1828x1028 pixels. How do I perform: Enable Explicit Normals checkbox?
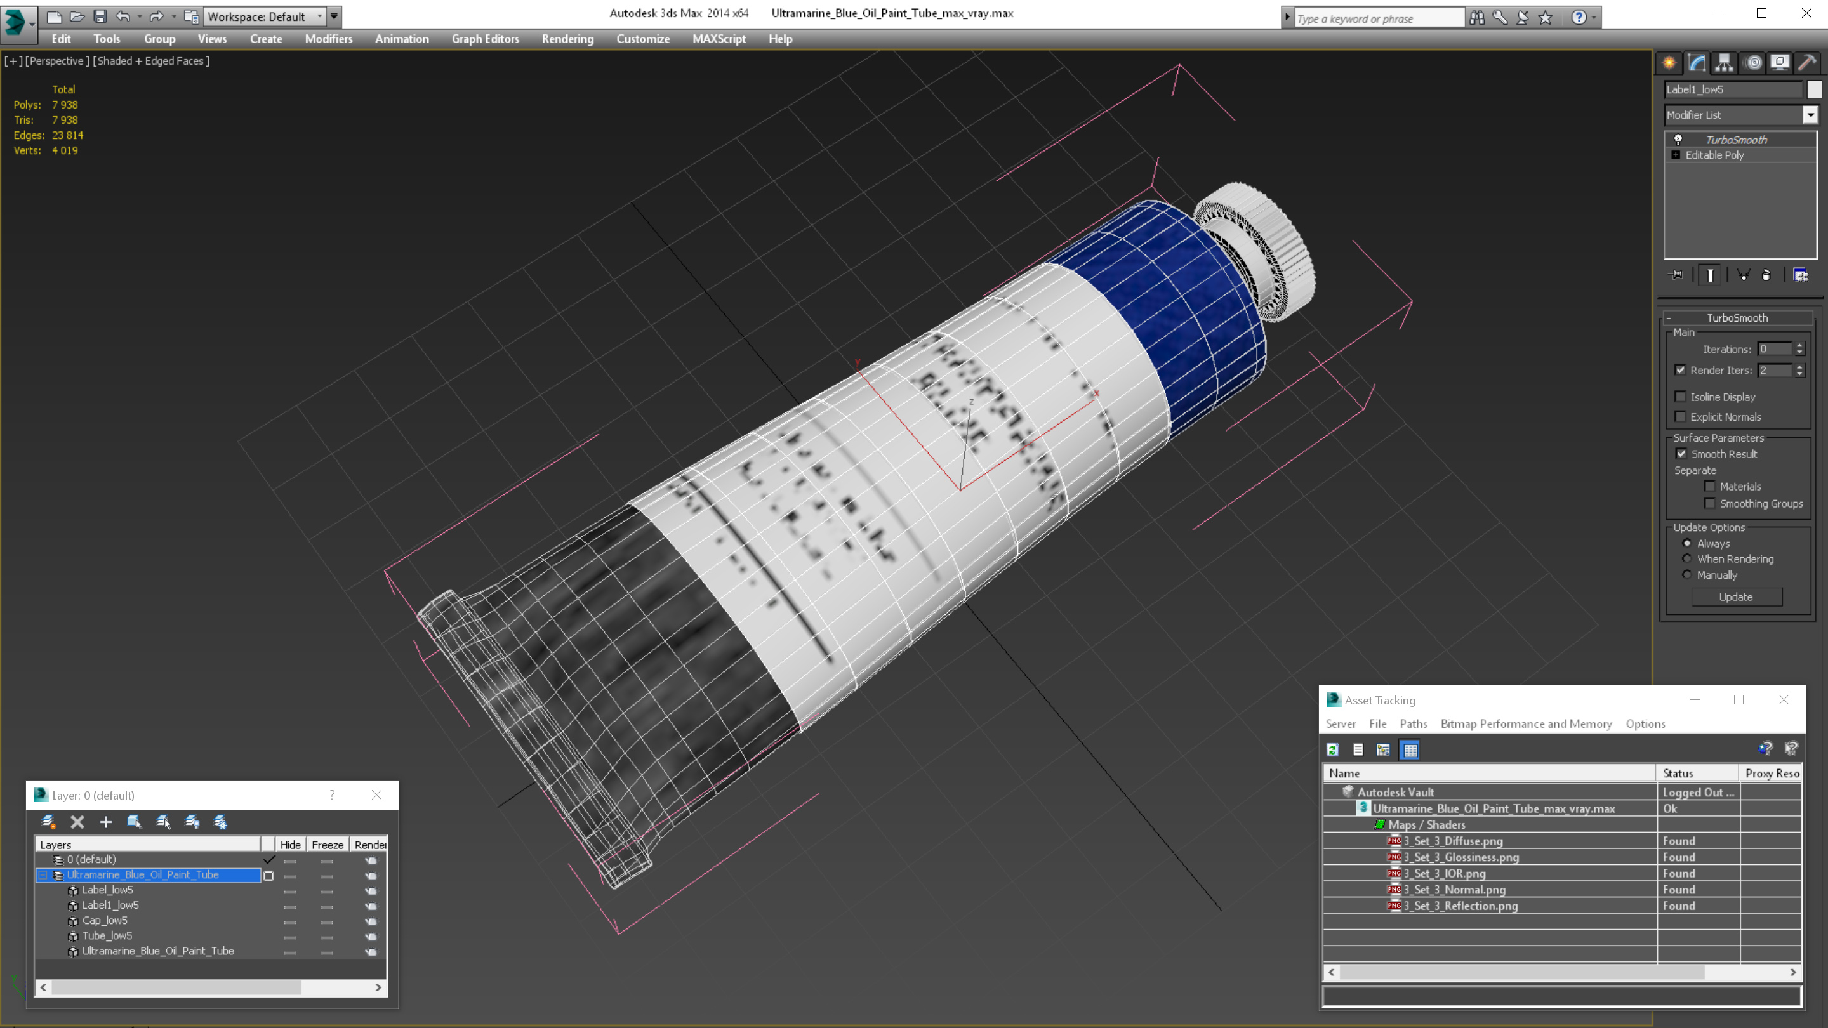1680,416
